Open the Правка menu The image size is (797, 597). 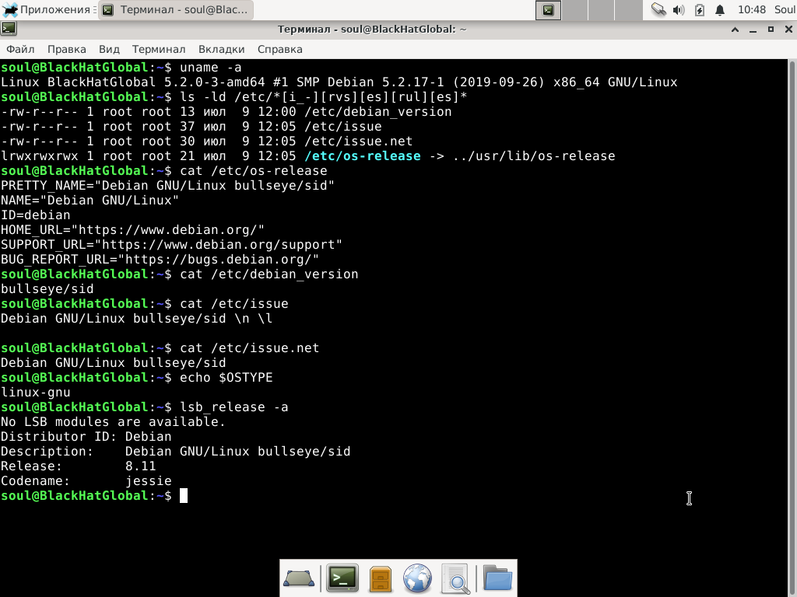pyautogui.click(x=67, y=49)
